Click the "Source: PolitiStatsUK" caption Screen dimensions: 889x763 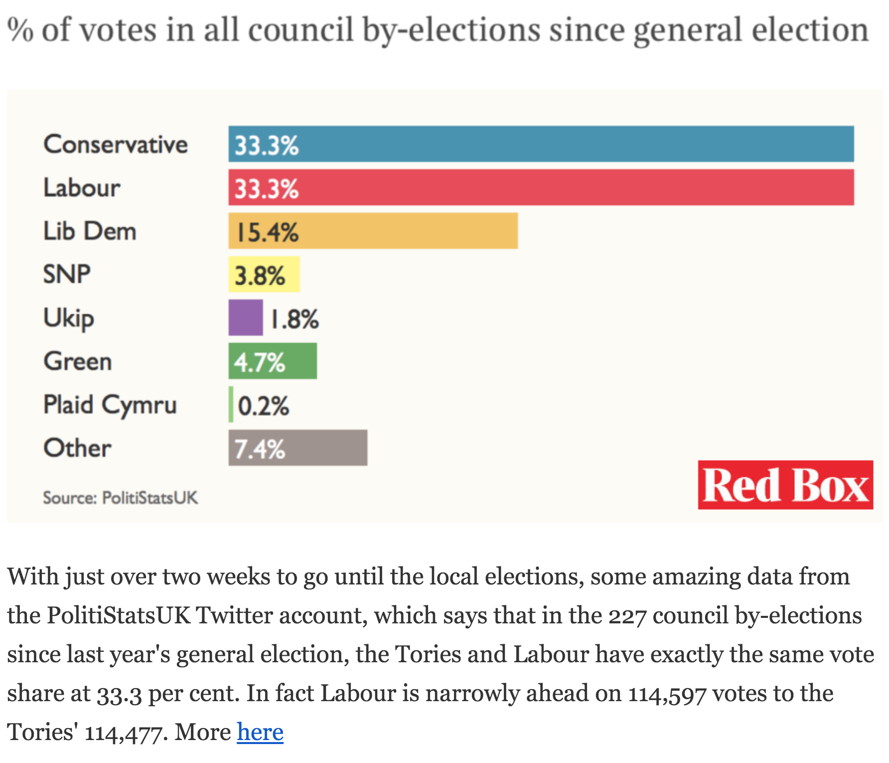[x=120, y=498]
